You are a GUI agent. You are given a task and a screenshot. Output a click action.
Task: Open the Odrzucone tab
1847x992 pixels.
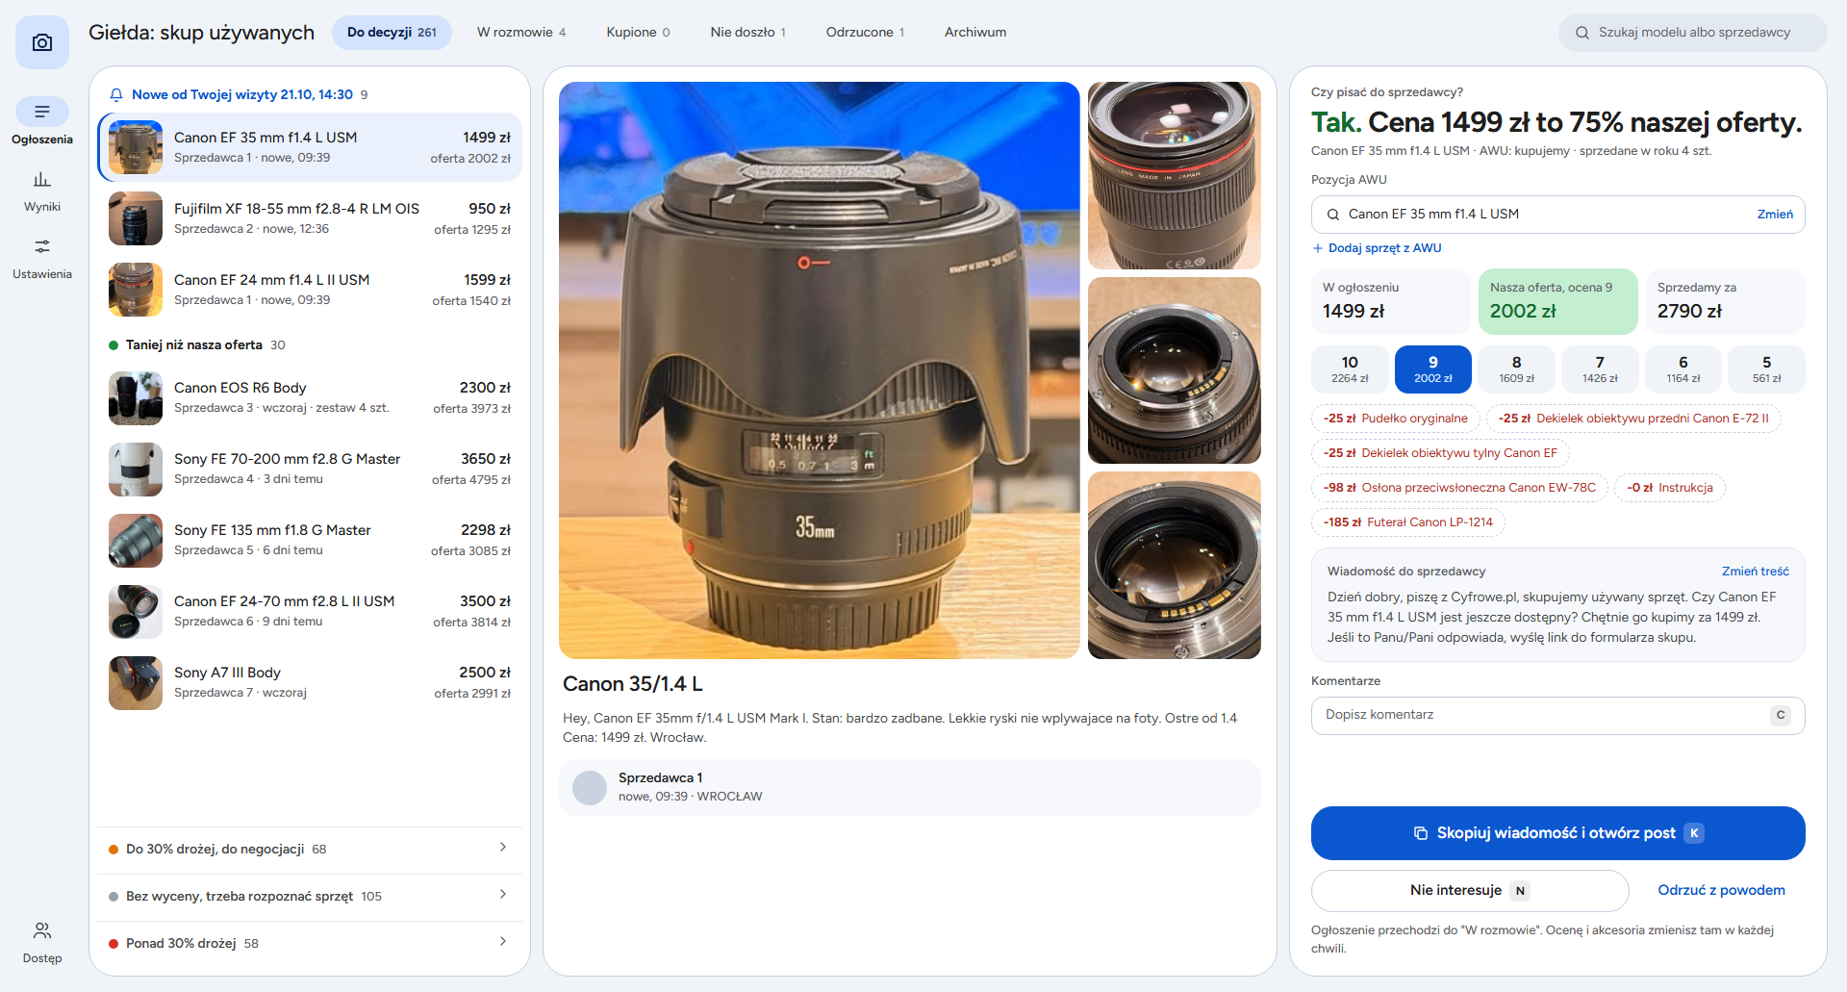pos(865,33)
